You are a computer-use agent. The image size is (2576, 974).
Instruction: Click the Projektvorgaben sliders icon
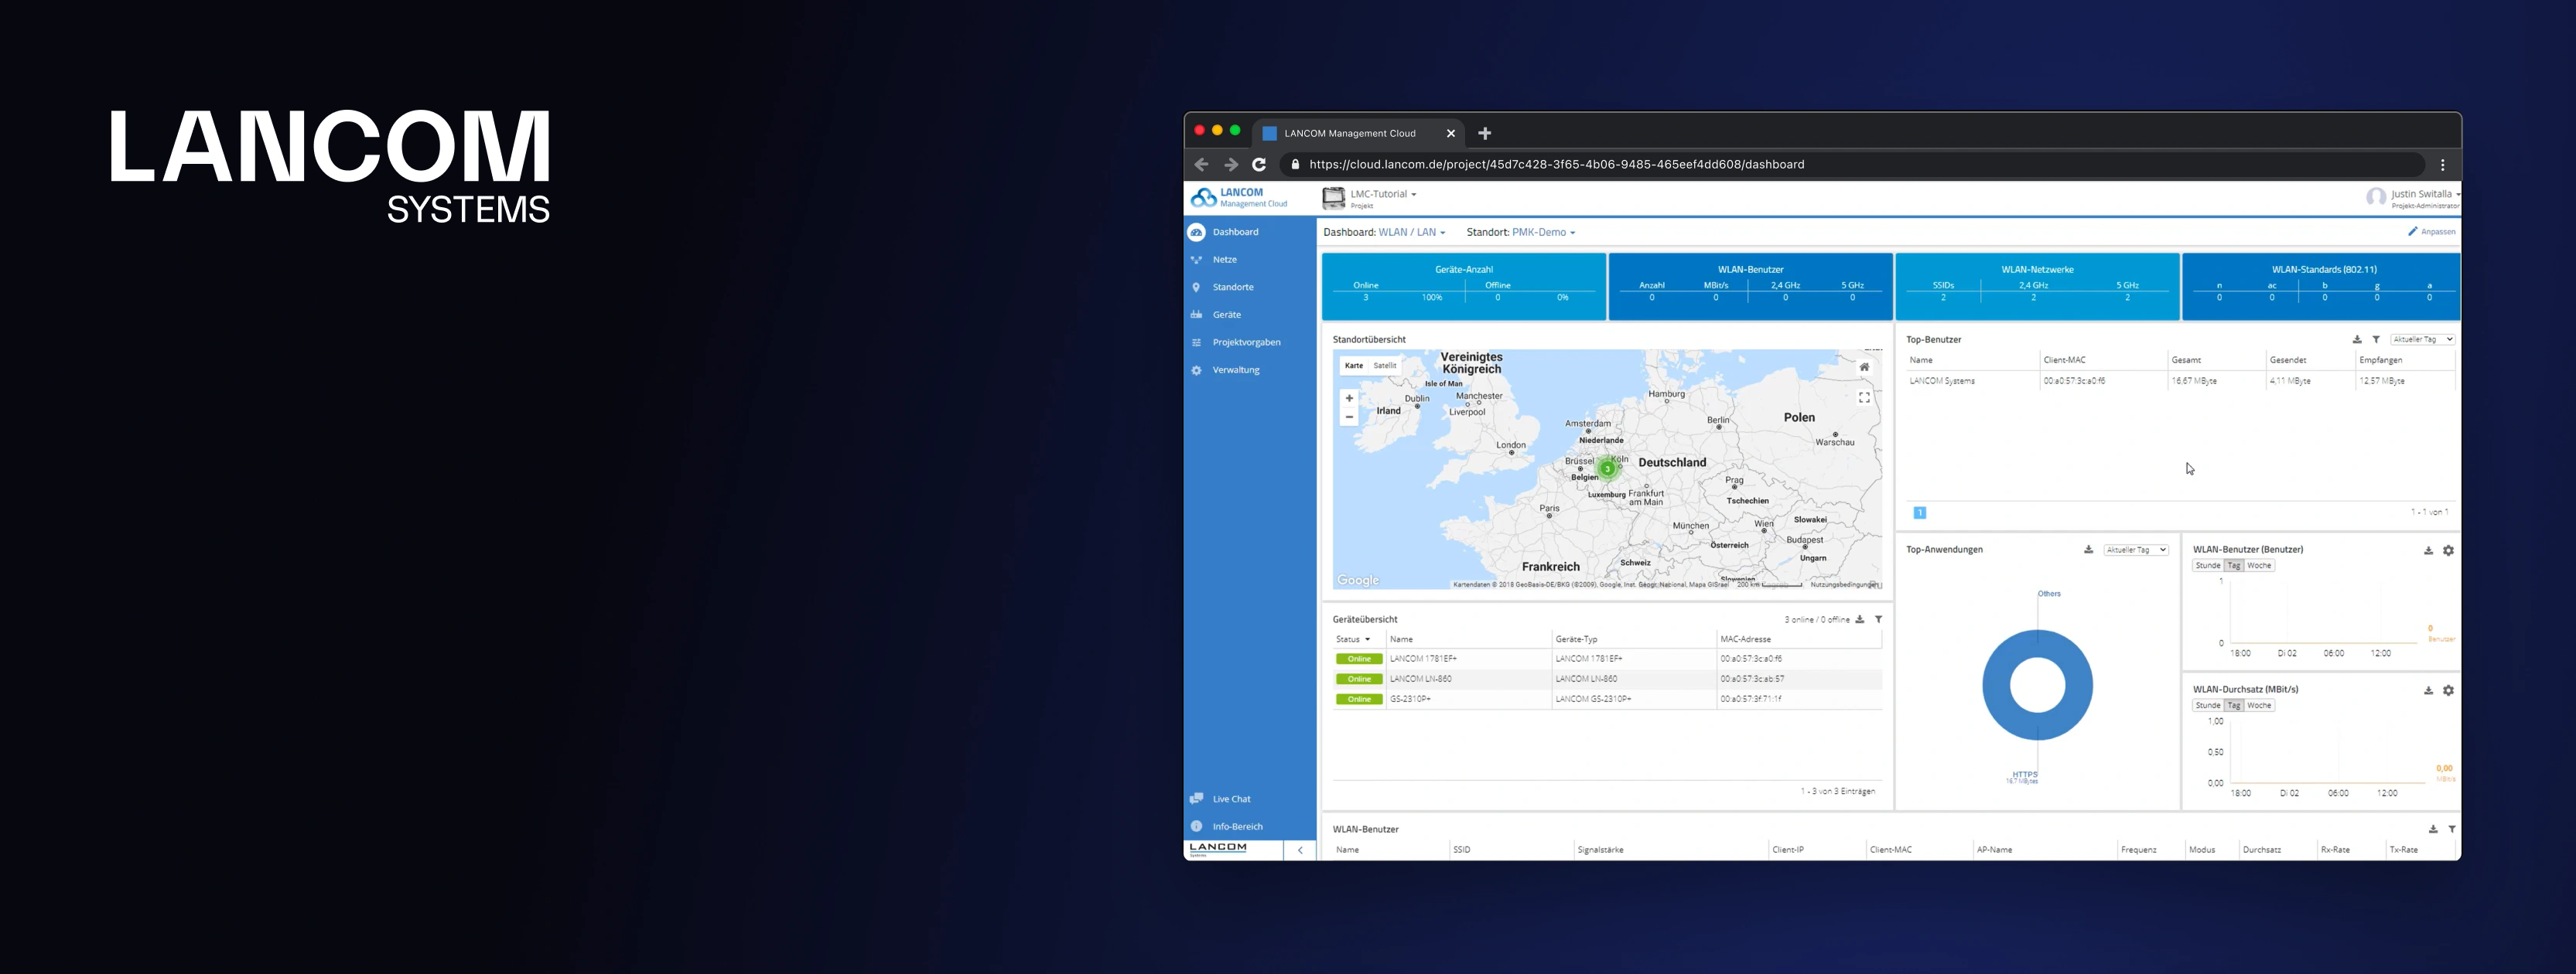pos(1196,342)
